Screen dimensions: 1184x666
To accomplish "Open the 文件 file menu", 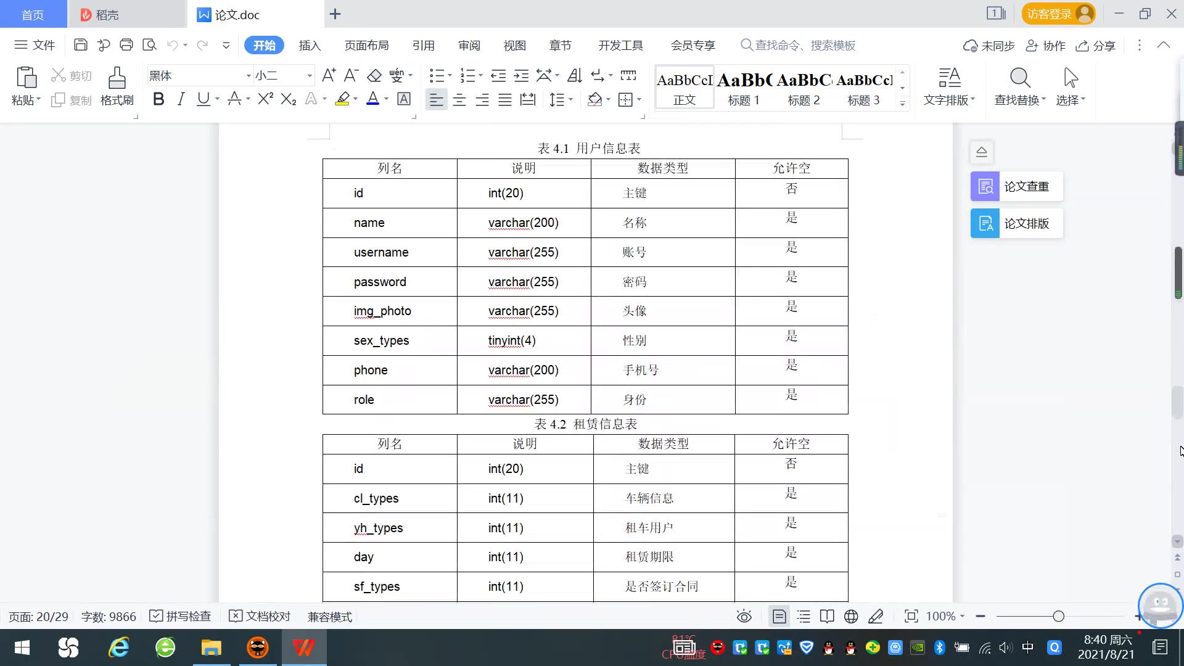I will (35, 45).
